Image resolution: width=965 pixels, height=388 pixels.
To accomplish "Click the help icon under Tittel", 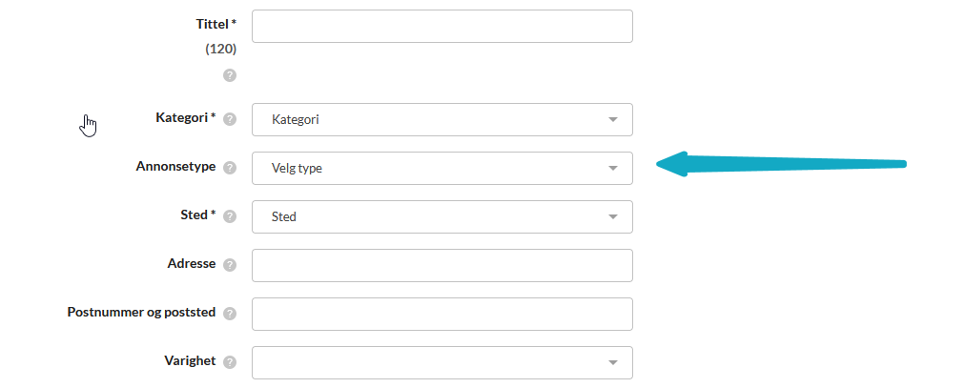I will pyautogui.click(x=230, y=75).
